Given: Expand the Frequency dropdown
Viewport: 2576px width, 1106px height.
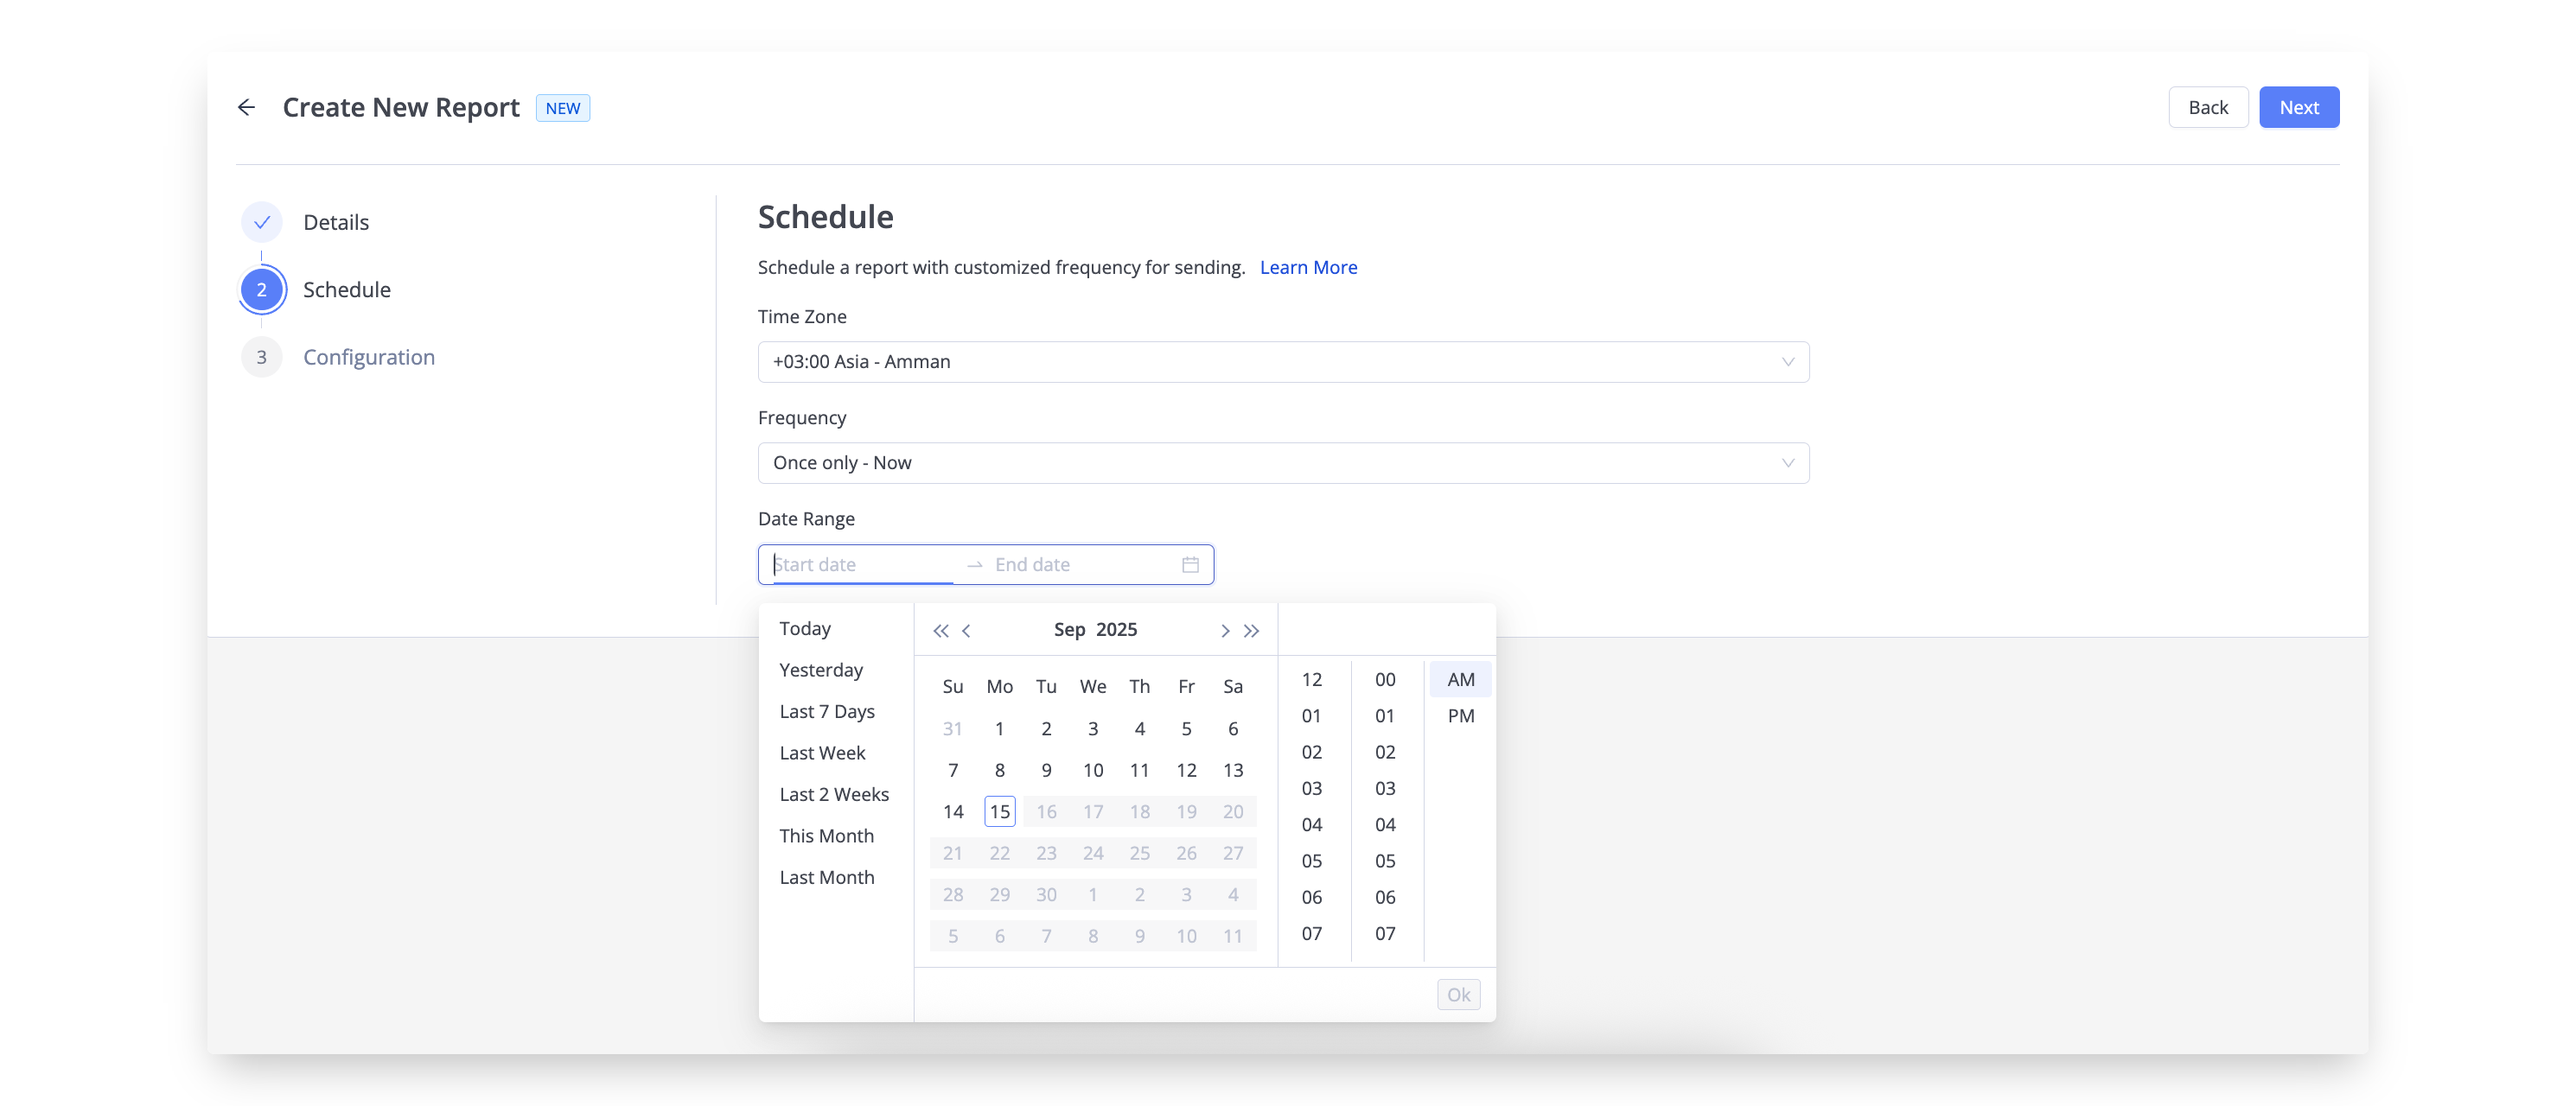Looking at the screenshot, I should 1283,463.
